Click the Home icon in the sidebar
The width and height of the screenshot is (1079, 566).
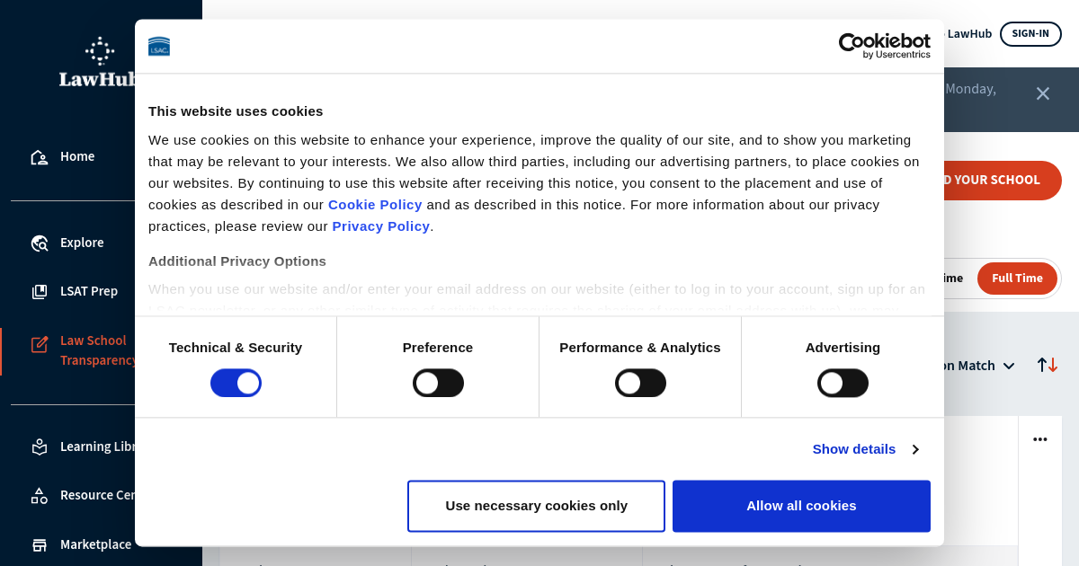[x=40, y=157]
